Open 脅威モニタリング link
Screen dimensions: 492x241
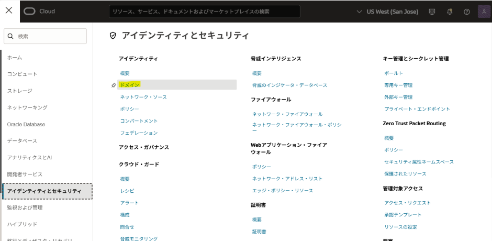139,238
